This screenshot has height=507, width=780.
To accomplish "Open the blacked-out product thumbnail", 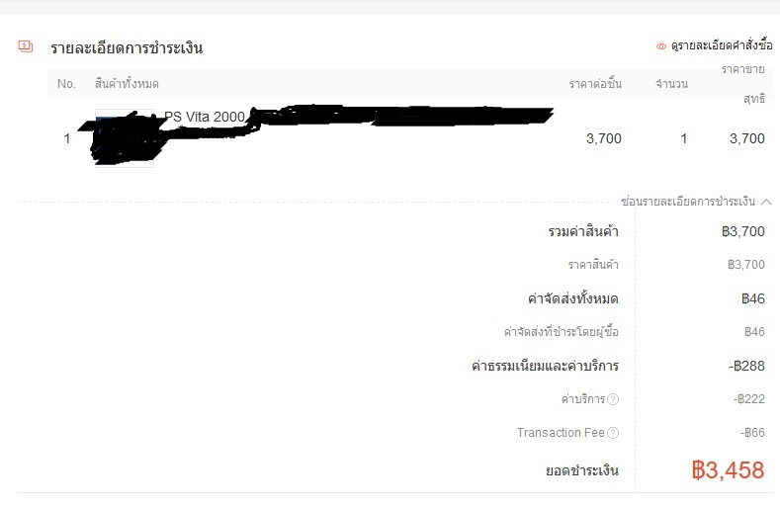I will click(125, 137).
